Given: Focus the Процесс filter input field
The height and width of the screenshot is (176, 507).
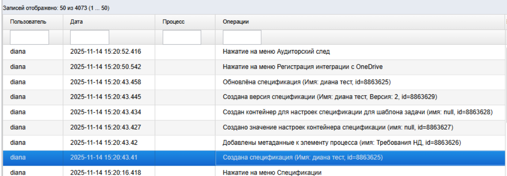Looking at the screenshot, I should [x=182, y=38].
